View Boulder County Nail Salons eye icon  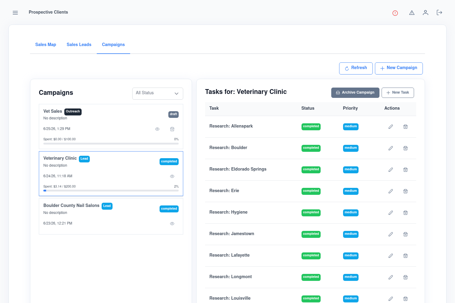172,224
